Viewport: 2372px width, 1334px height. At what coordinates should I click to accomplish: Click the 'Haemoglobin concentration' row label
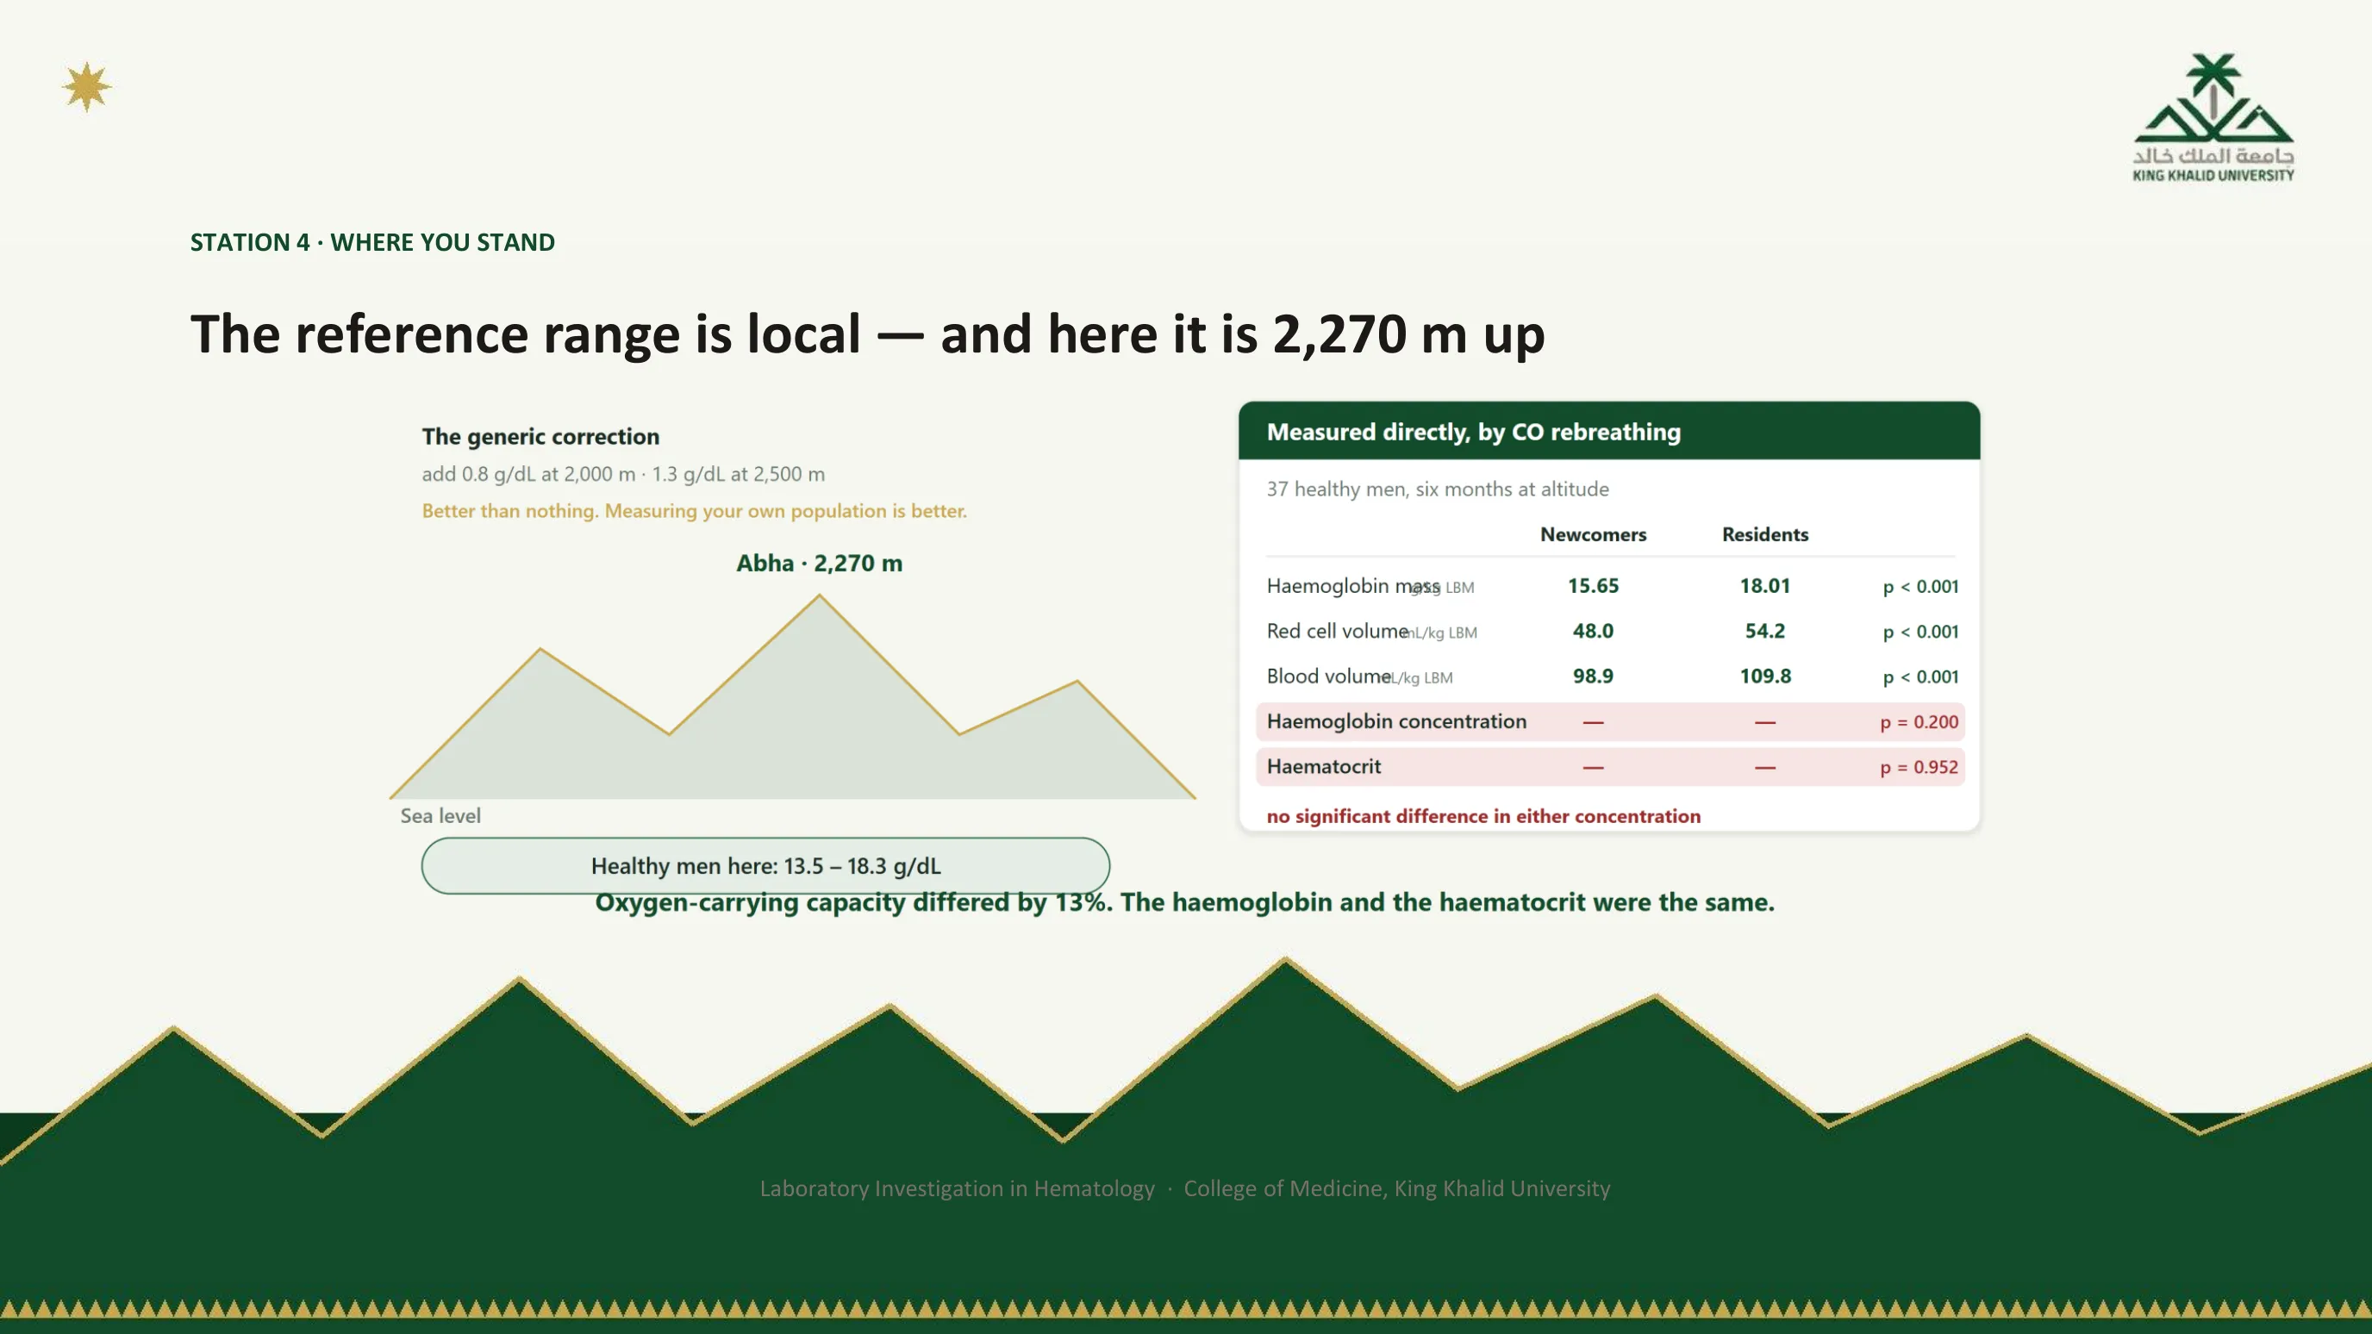point(1396,720)
